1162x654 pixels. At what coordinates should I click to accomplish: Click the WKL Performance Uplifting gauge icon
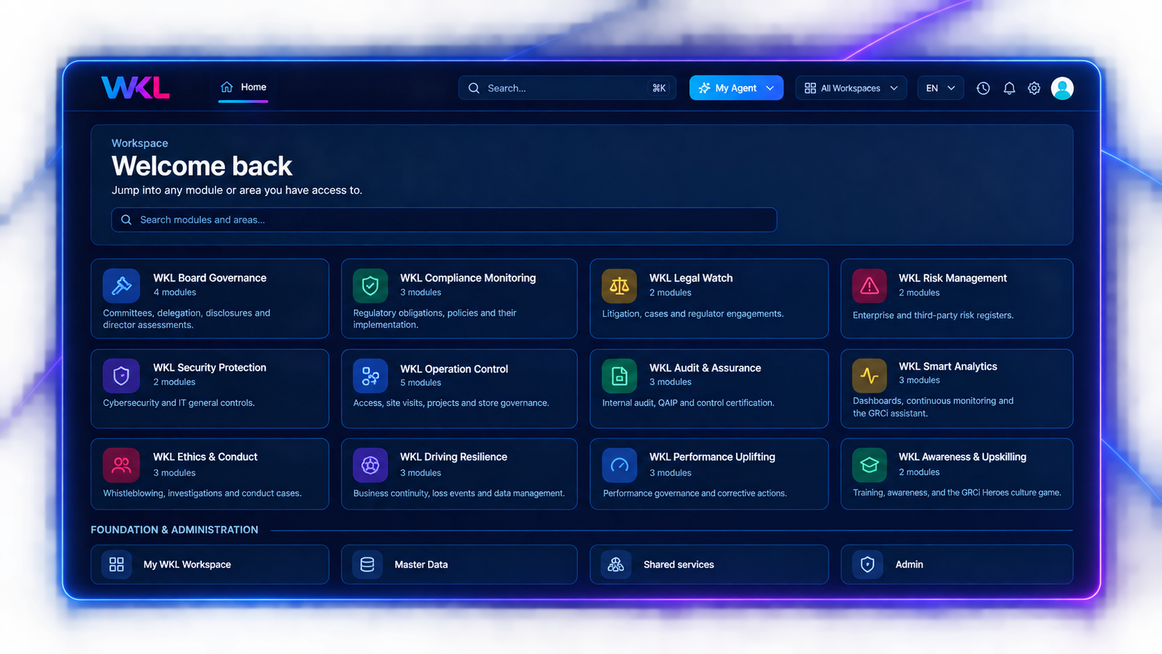619,465
